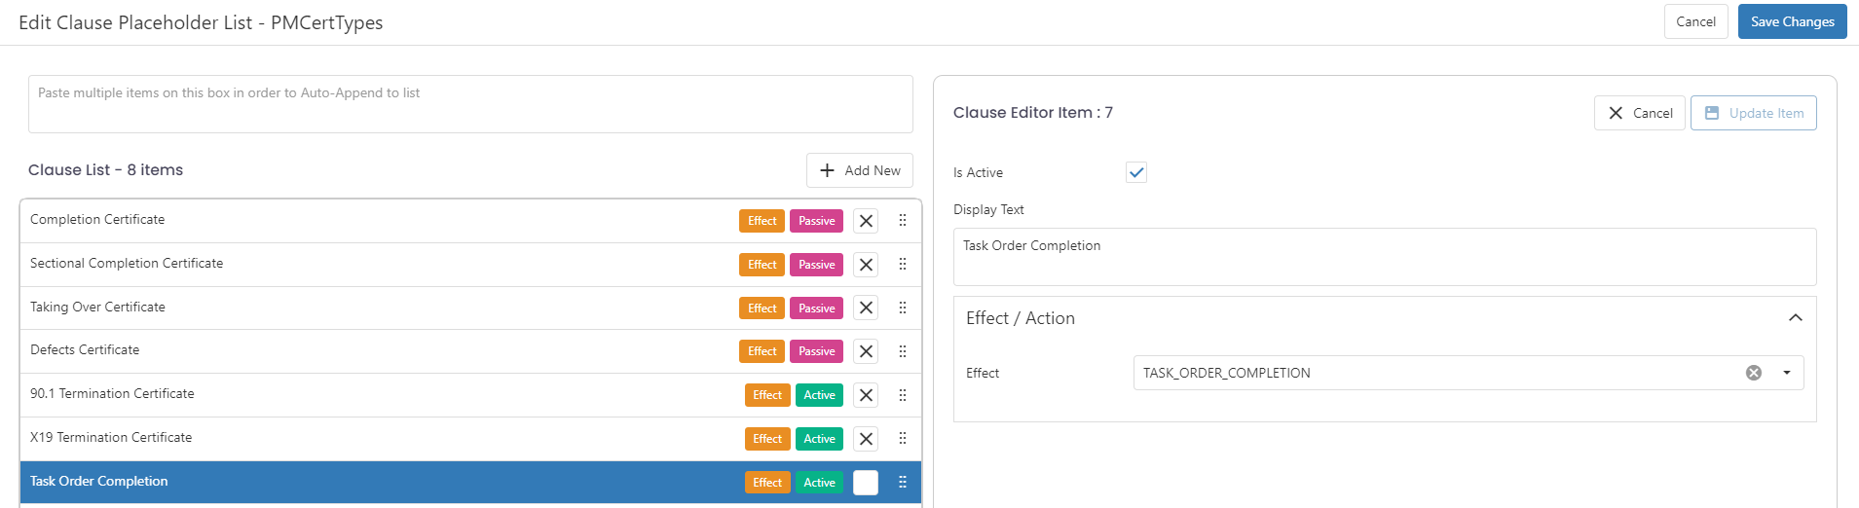Select the Defects Certificate list row
Image resolution: width=1859 pixels, height=508 pixels.
470,351
